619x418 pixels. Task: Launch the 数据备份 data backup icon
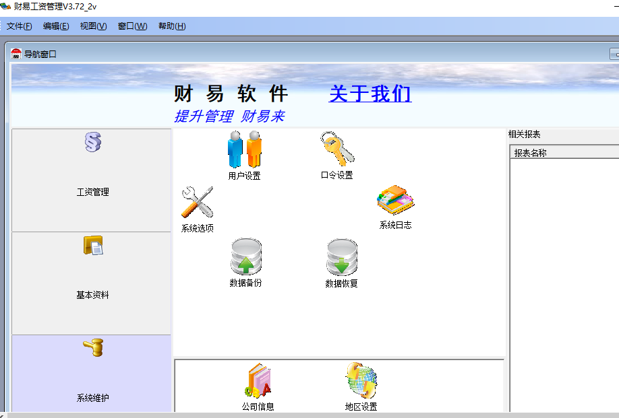[246, 257]
